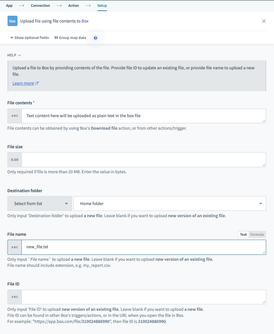Click the Show optional fields eye icon
The height and width of the screenshot is (334, 274).
click(x=12, y=38)
